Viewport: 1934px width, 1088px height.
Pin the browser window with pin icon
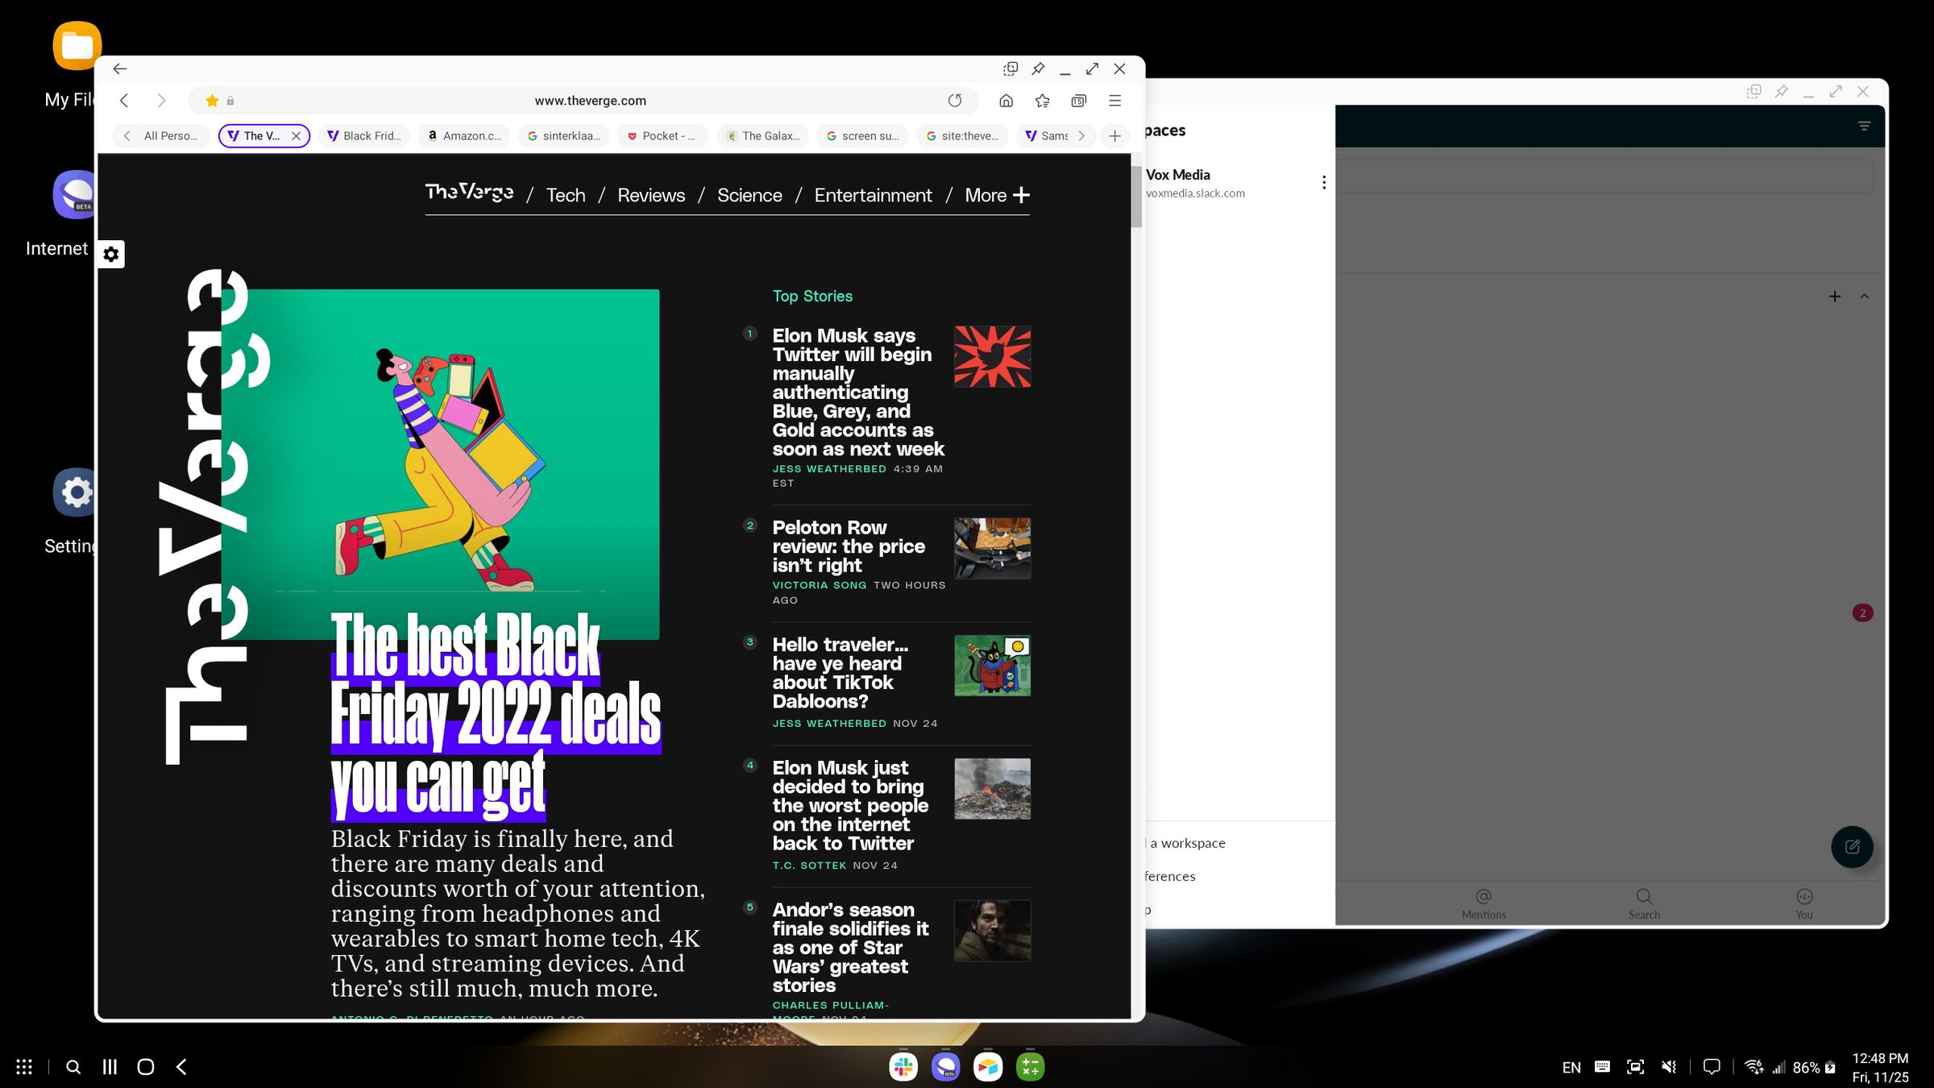pyautogui.click(x=1038, y=69)
